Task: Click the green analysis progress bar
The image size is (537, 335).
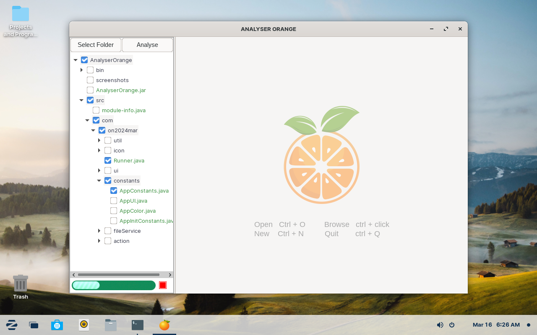Action: point(114,285)
